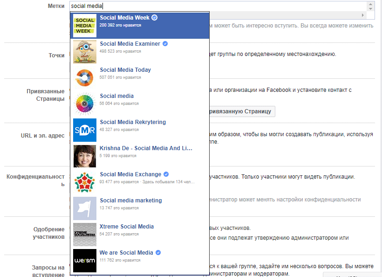Click '111 762 это нравится' likes count
The image size is (382, 277).
(120, 260)
